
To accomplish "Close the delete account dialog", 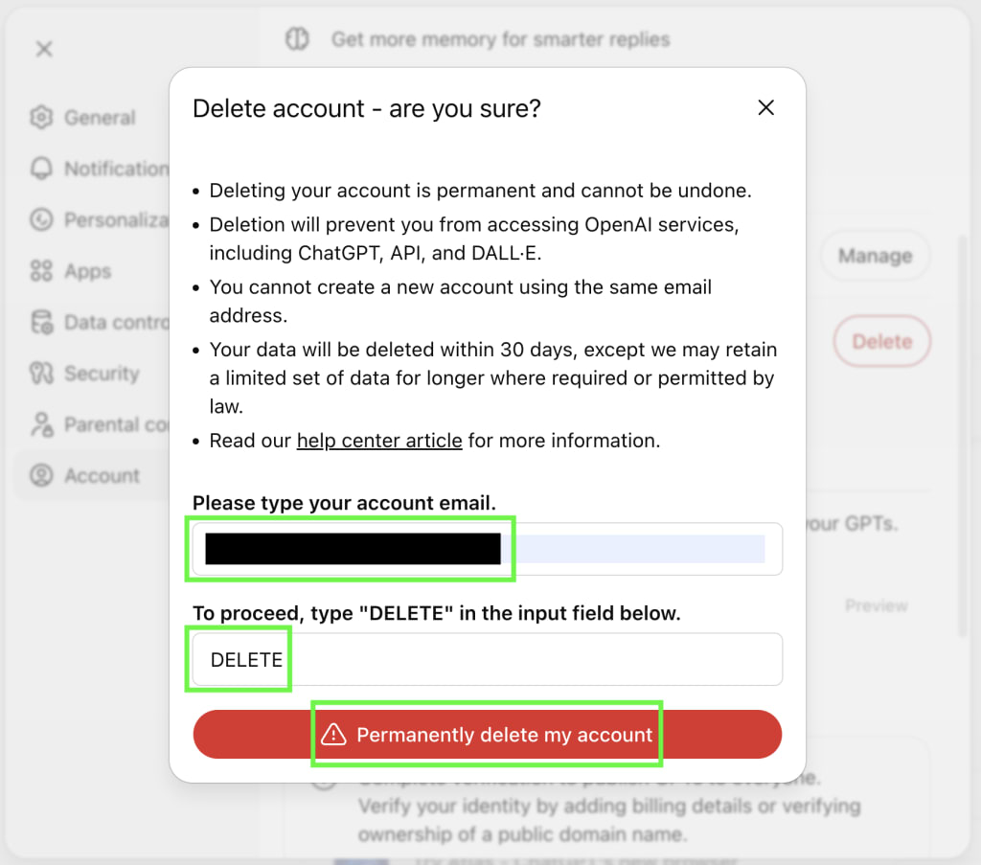I will click(x=765, y=107).
